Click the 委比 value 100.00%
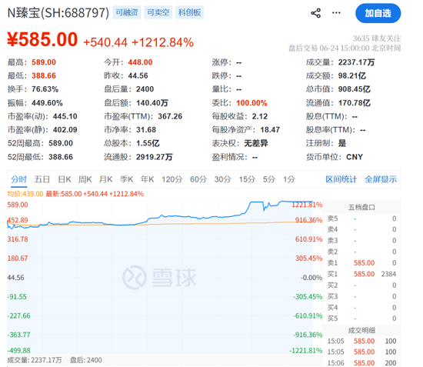 tap(251, 103)
